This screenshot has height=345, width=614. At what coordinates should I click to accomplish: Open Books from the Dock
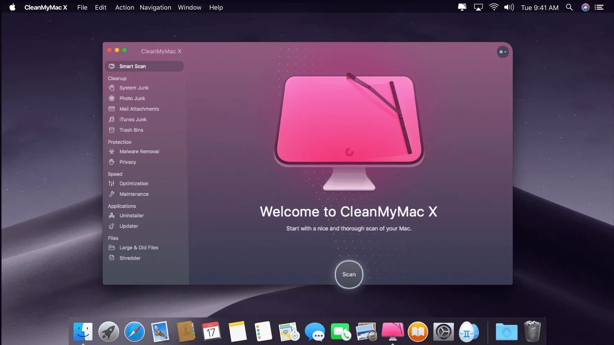click(418, 332)
